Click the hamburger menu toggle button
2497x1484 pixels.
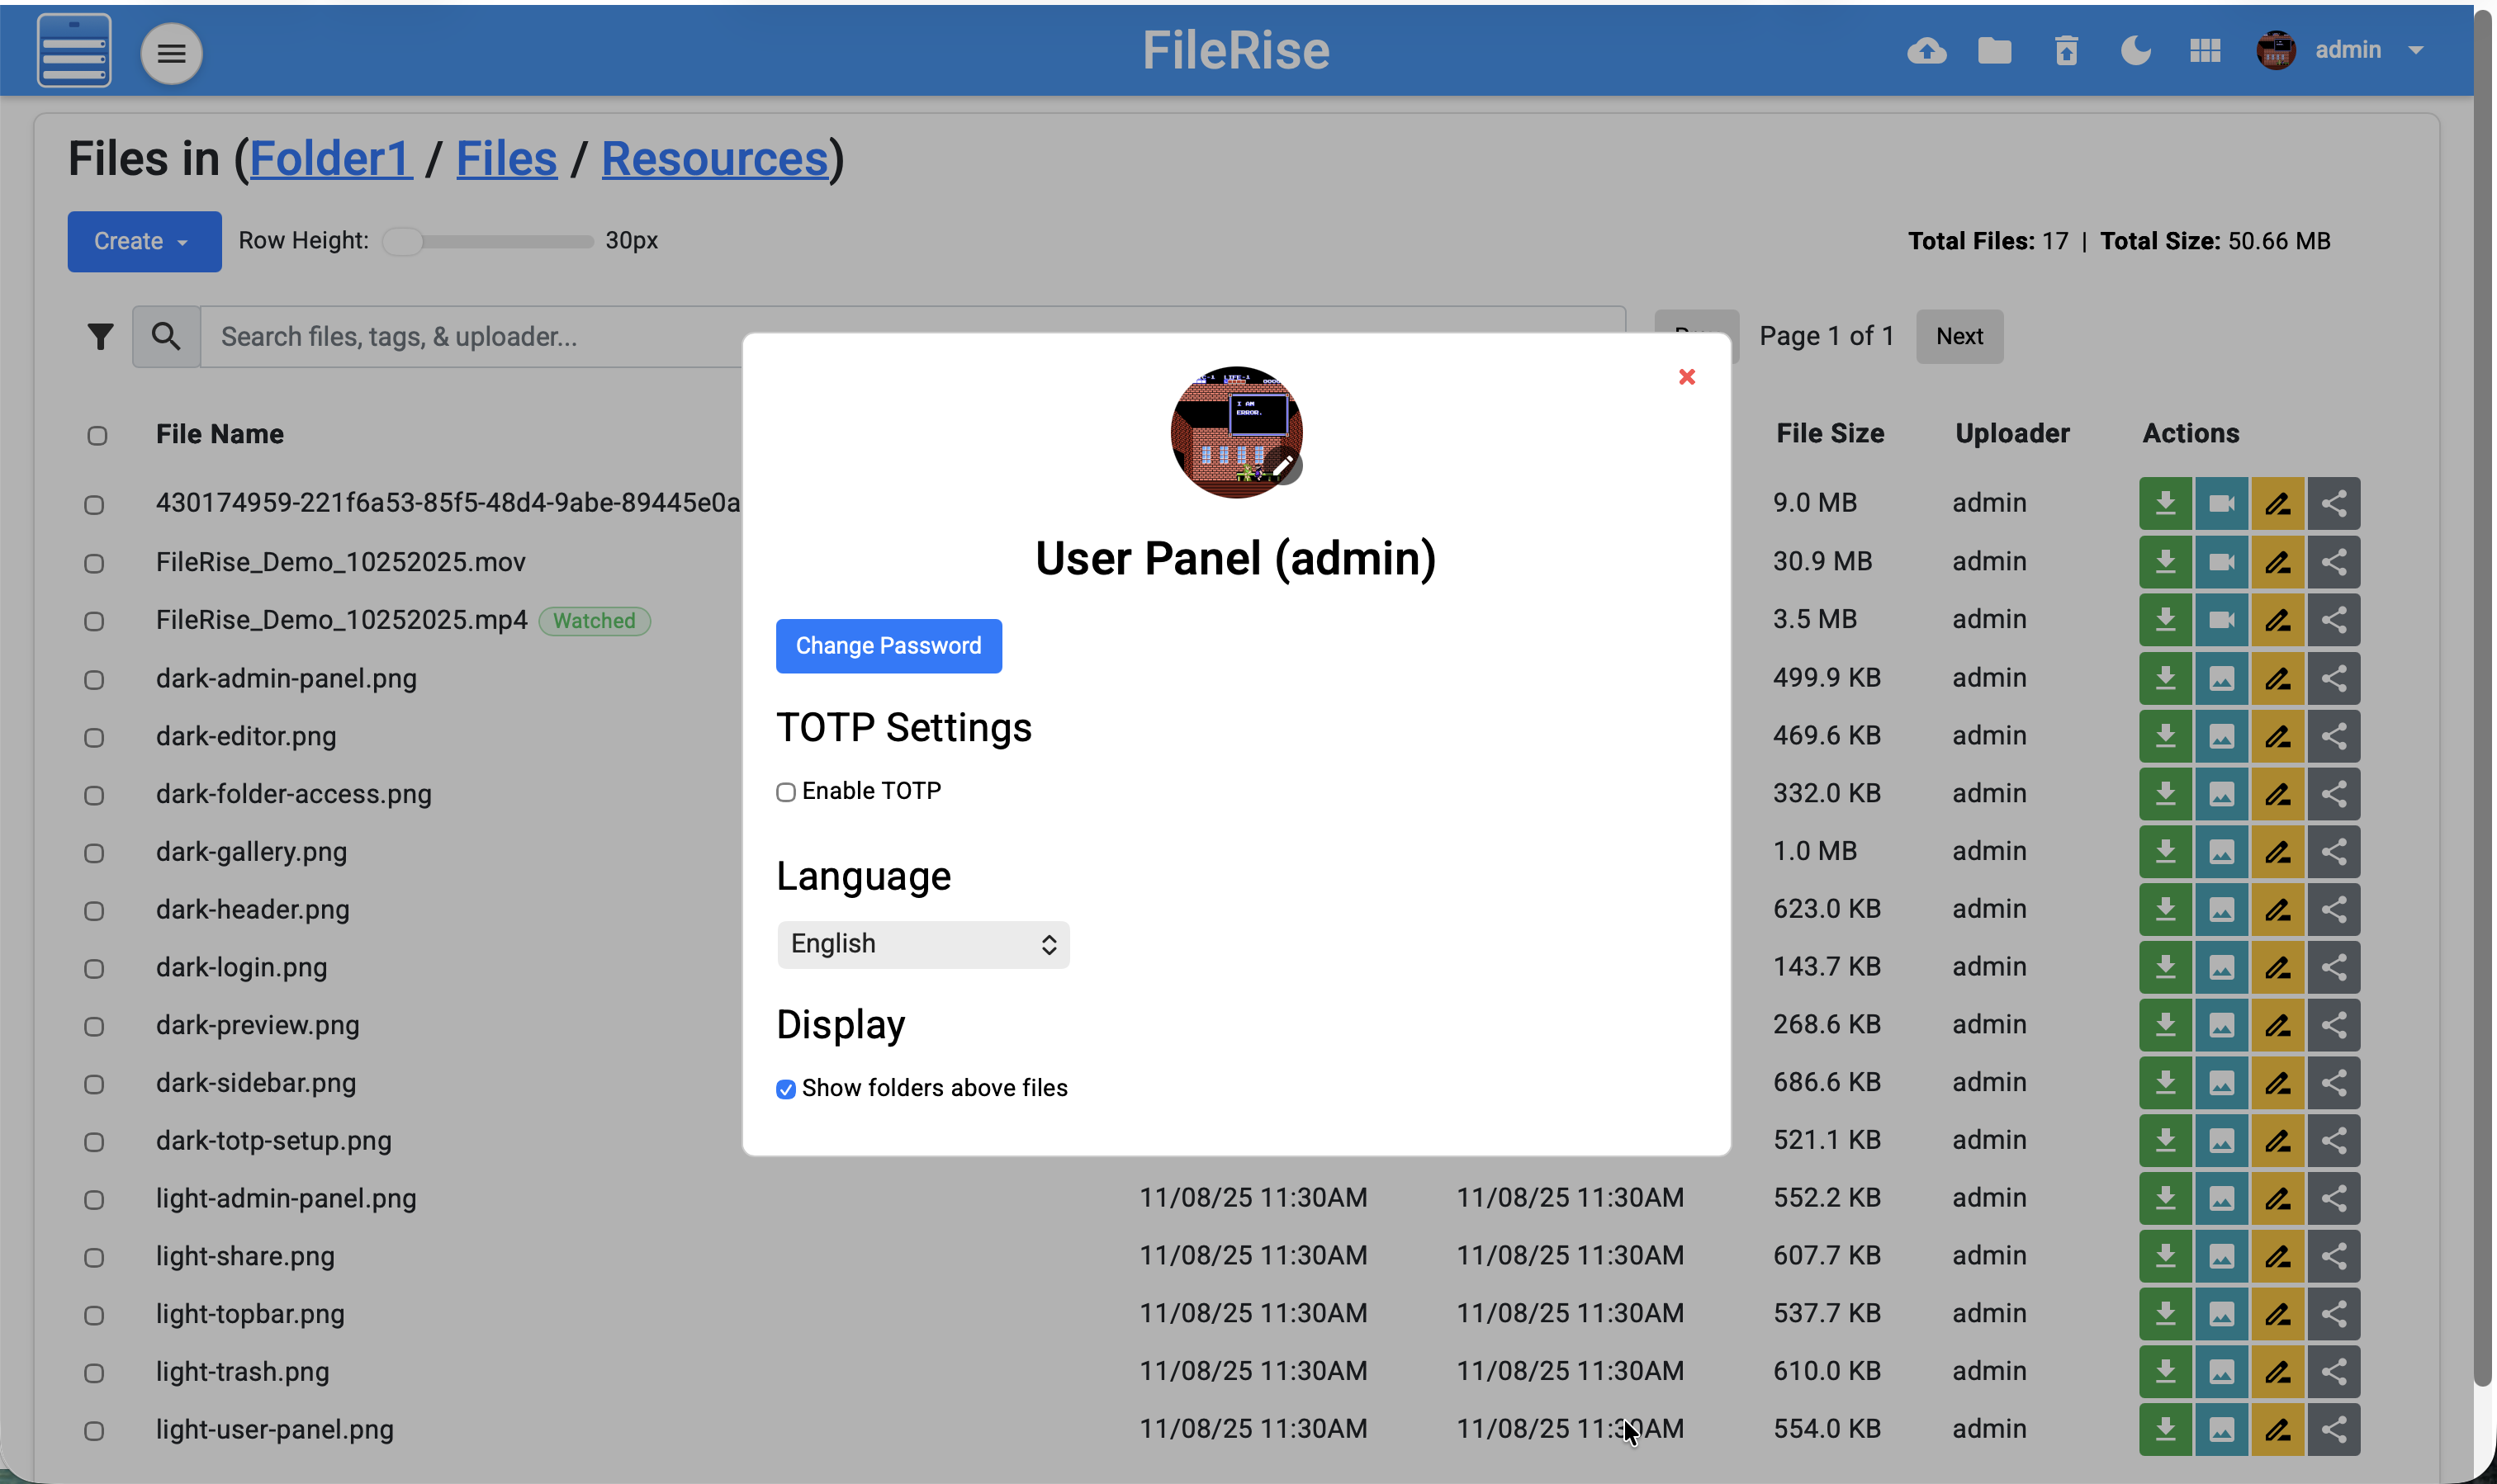[x=171, y=53]
